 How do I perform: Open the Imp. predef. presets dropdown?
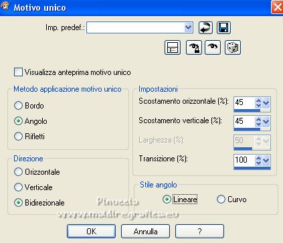[x=188, y=27]
